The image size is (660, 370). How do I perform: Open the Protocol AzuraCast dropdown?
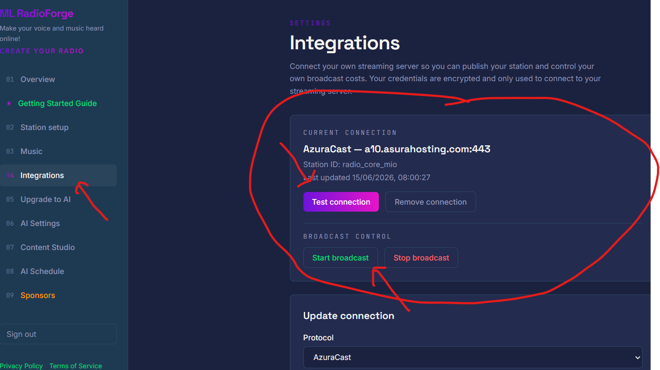[x=473, y=357]
